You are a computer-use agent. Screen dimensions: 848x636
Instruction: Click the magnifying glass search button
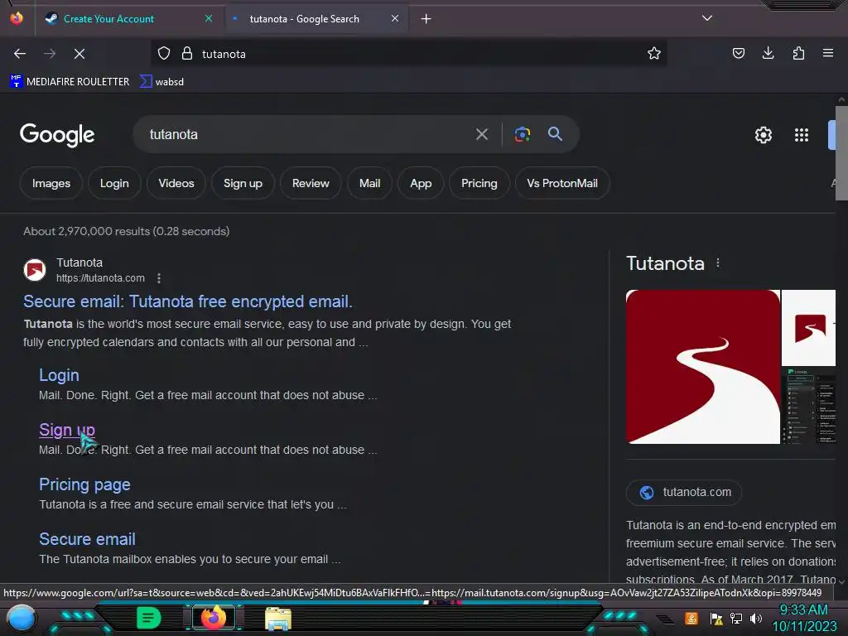(x=556, y=134)
